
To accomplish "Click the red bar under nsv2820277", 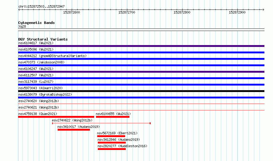I will coord(112,149).
